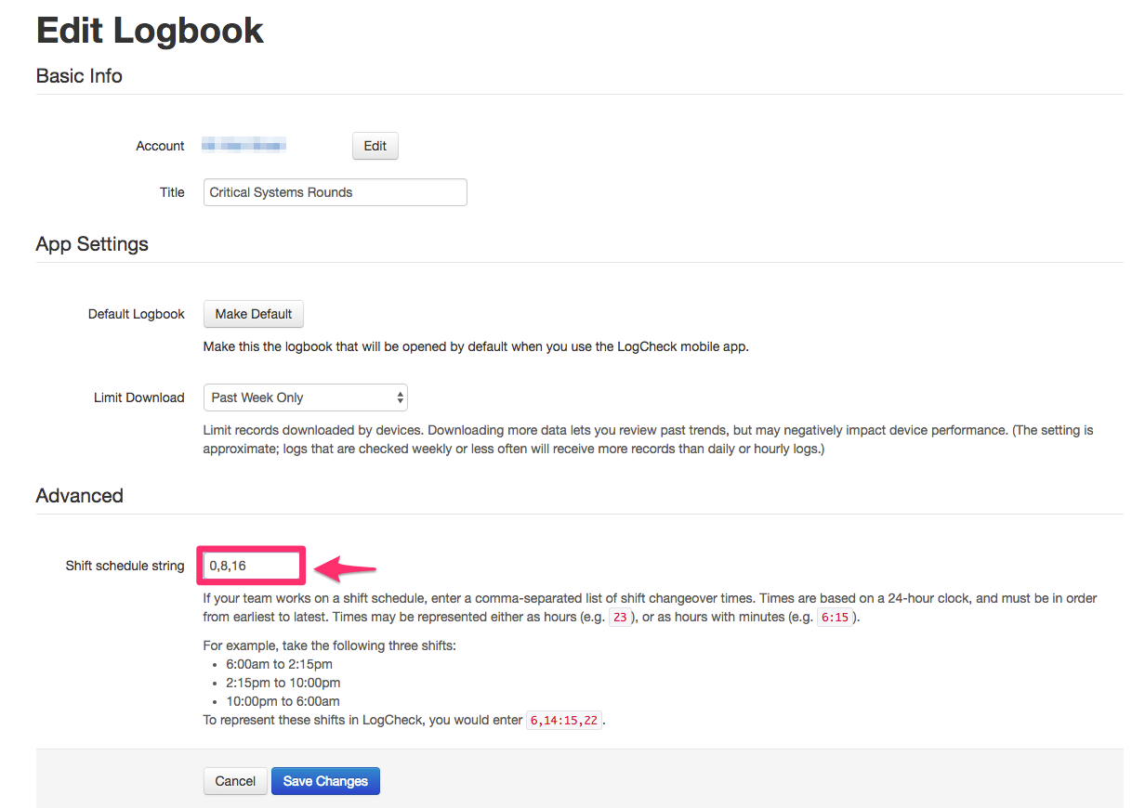Viewport: 1145px width, 808px height.
Task: Cancel editing the logbook
Action: click(235, 781)
